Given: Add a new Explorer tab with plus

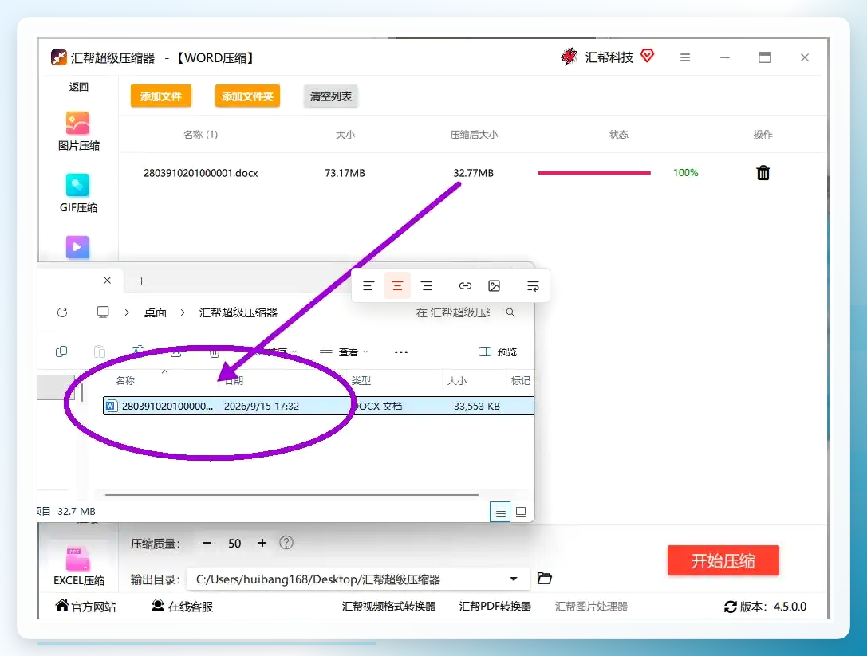Looking at the screenshot, I should click(x=141, y=281).
